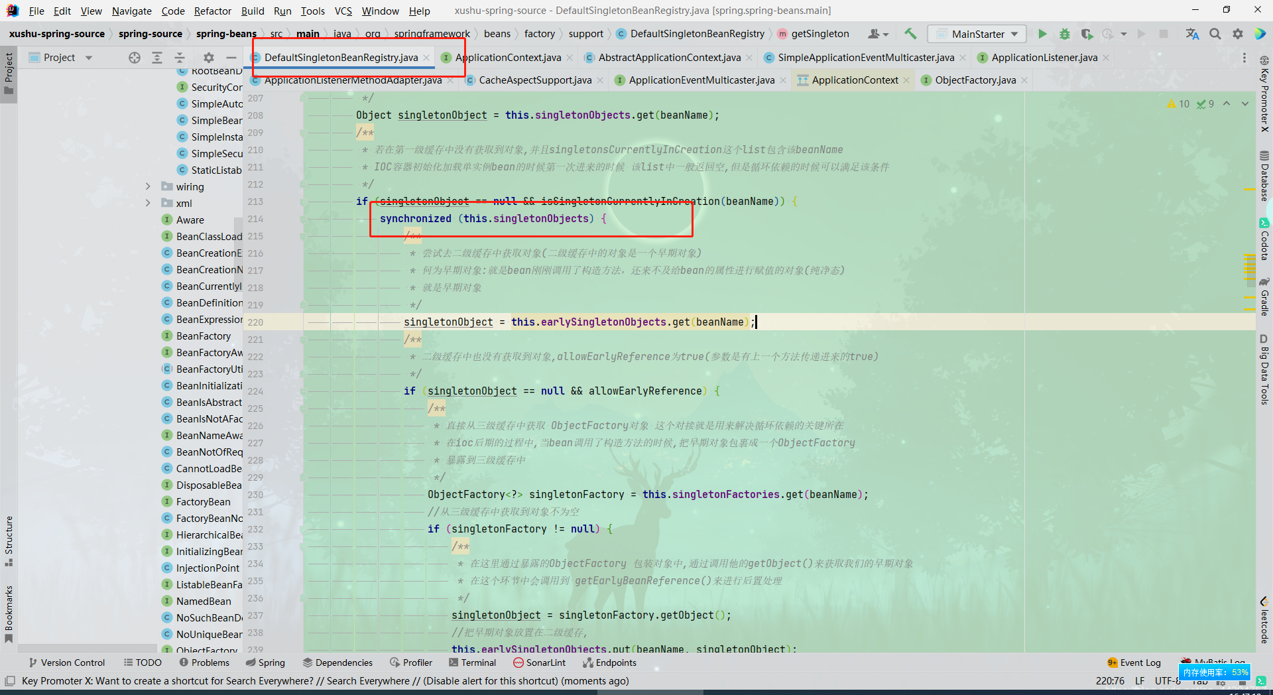The height and width of the screenshot is (695, 1273).
Task: Open Version Control tool window
Action: [66, 663]
